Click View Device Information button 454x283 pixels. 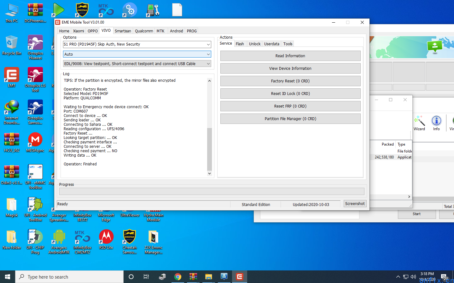pos(290,69)
